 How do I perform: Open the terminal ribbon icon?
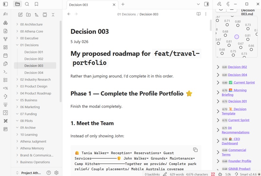coord(6,72)
